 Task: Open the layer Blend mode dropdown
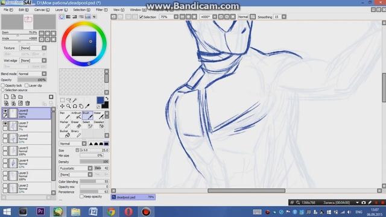tap(44, 74)
